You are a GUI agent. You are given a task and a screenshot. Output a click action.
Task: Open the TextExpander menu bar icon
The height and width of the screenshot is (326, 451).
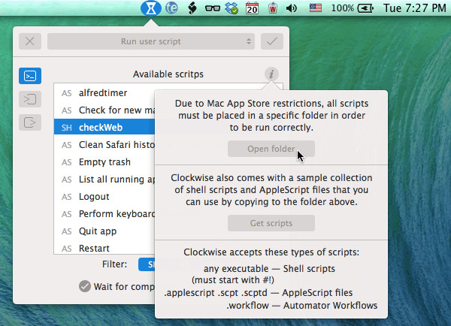tap(171, 8)
